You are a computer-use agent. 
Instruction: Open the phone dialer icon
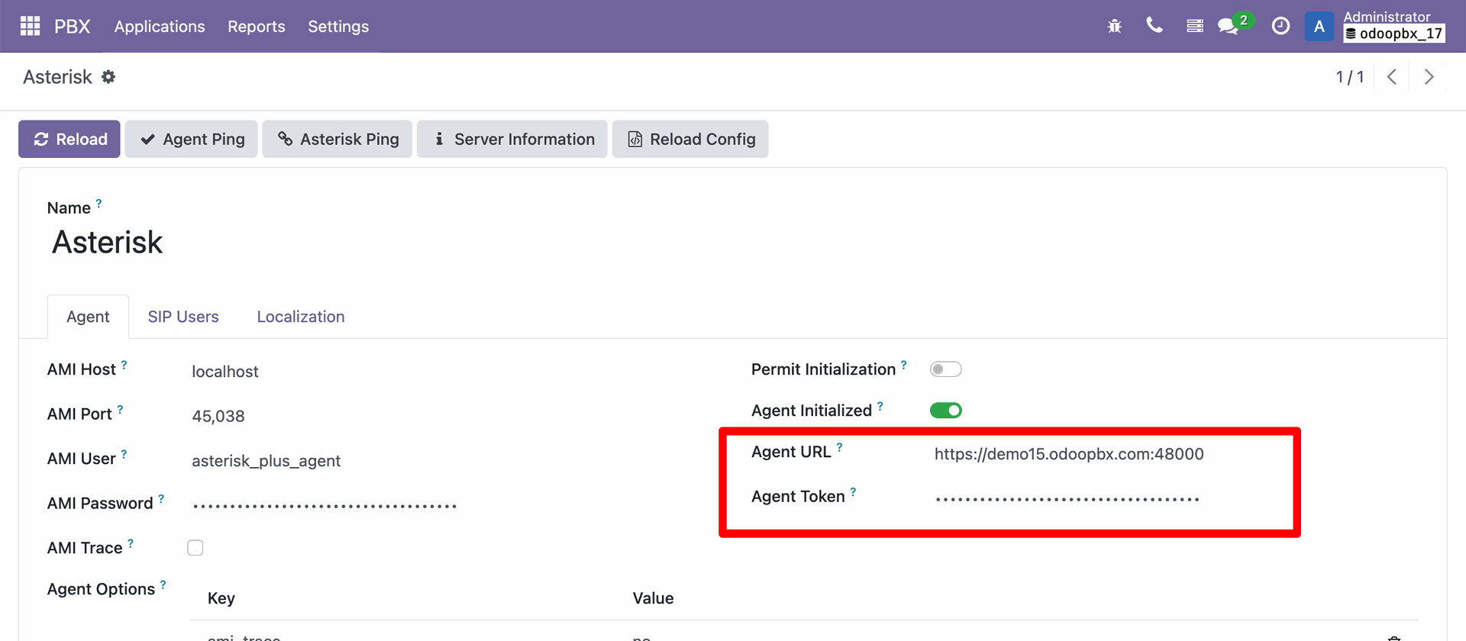[1154, 26]
